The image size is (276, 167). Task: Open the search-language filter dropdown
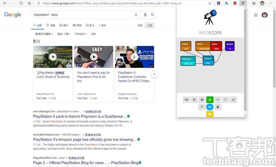pyautogui.click(x=44, y=34)
